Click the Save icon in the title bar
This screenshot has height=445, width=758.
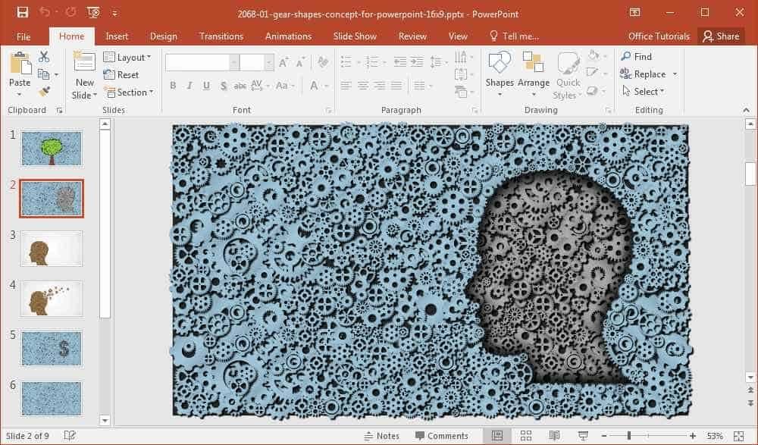22,12
